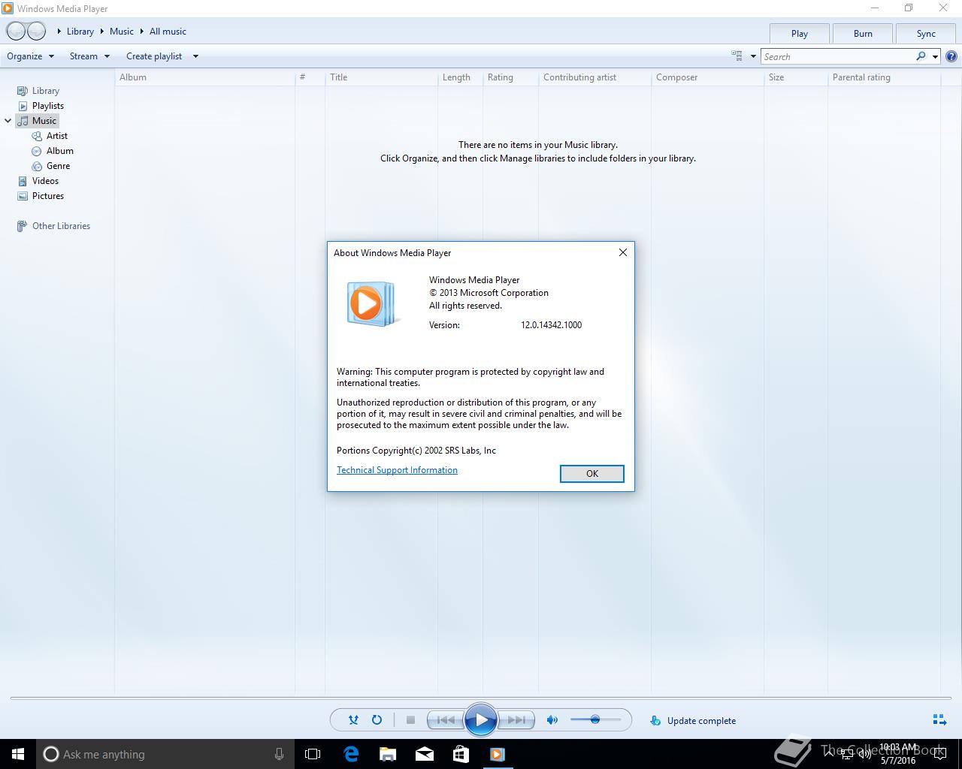Viewport: 962px width, 769px height.
Task: Sort by Contributing artist column header
Action: tap(594, 77)
